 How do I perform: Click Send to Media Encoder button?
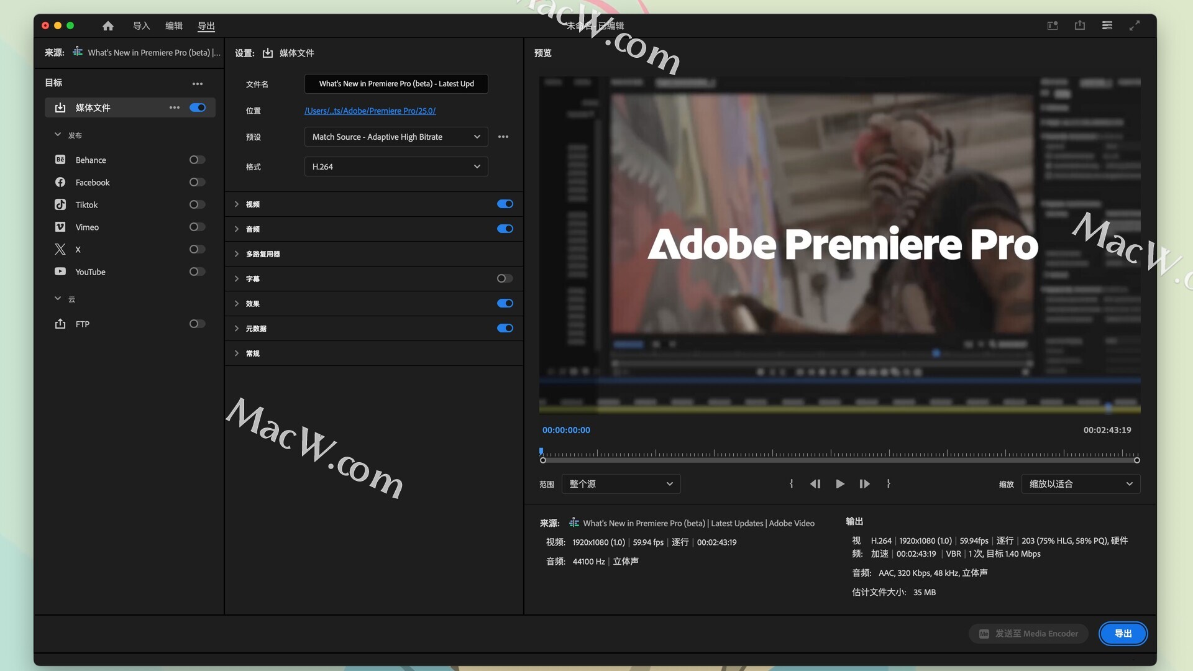coord(1028,633)
